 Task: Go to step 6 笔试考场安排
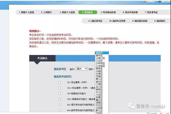(x=130, y=12)
